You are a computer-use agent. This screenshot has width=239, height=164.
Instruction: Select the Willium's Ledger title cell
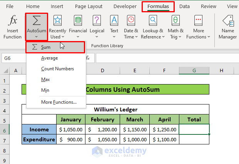pyautogui.click(x=115, y=109)
